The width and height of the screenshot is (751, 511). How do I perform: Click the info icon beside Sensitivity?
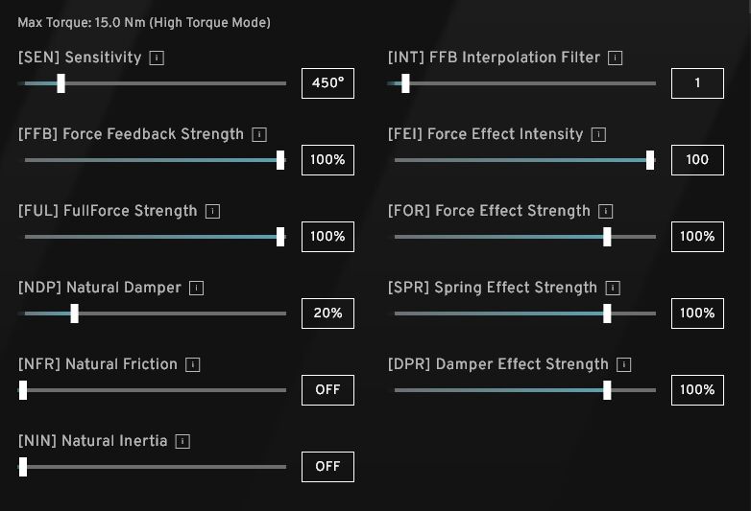coord(157,58)
